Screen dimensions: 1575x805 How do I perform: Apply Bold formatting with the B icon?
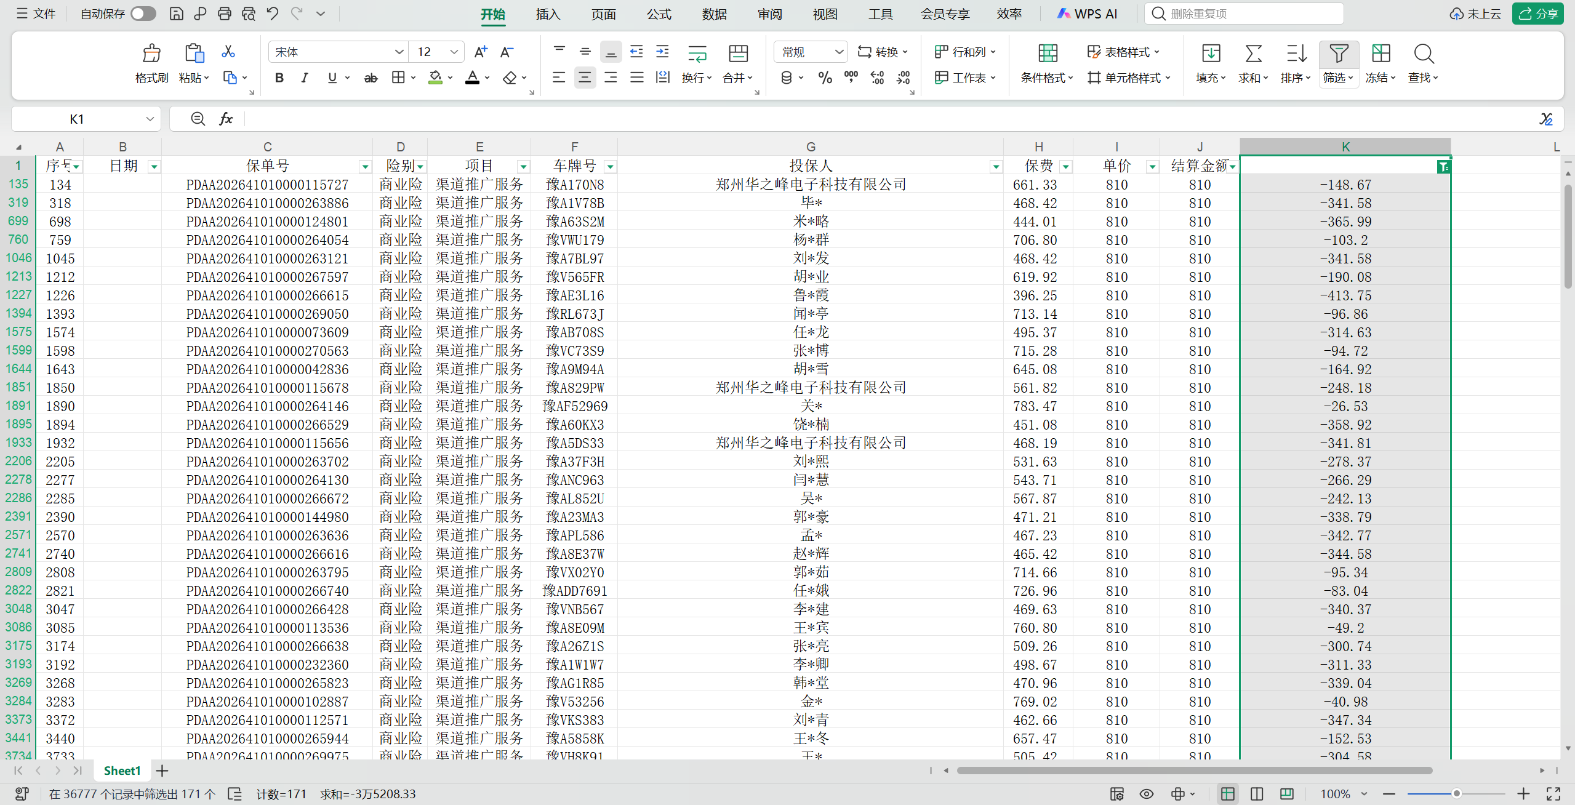click(279, 78)
